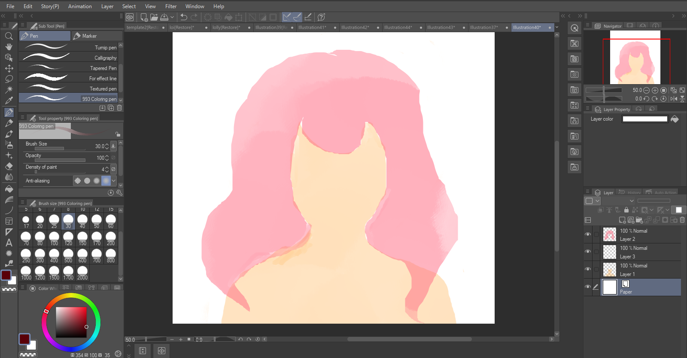Select the Text tool

[x=9, y=243]
